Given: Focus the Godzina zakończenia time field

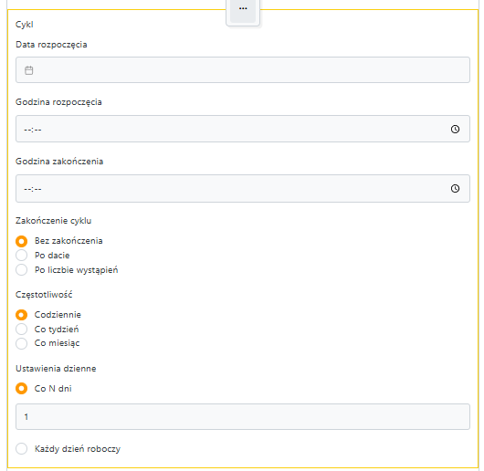Looking at the screenshot, I should [x=243, y=188].
